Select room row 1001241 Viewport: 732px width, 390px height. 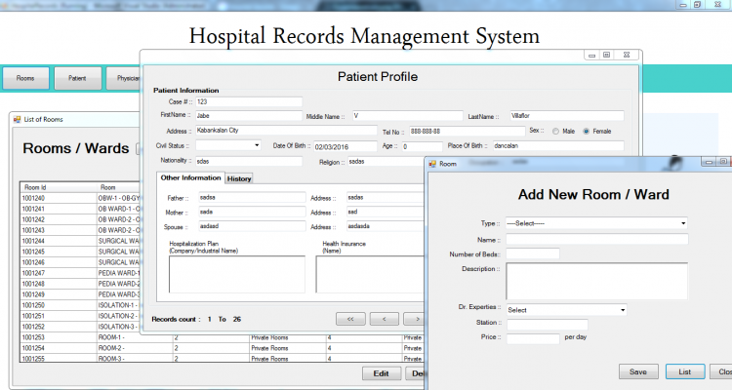(x=80, y=209)
